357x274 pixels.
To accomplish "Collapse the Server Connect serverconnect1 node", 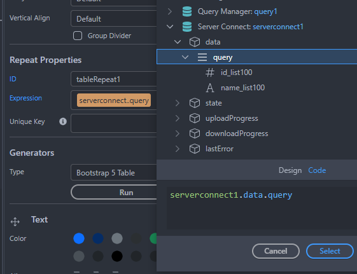I will (x=170, y=27).
